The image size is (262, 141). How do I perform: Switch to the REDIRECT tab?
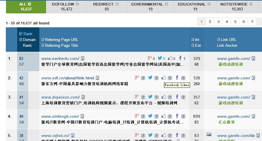pos(107,7)
